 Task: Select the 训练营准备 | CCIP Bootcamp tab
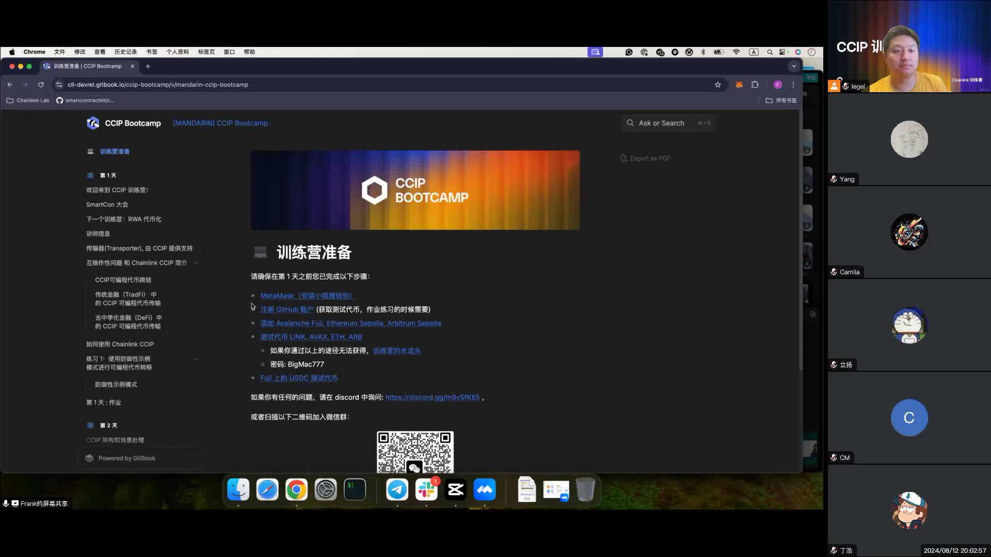[89, 66]
